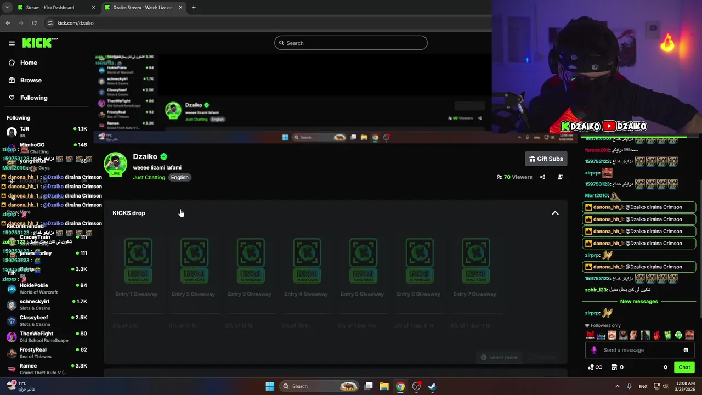Open emoji picker in chat box

click(686, 350)
